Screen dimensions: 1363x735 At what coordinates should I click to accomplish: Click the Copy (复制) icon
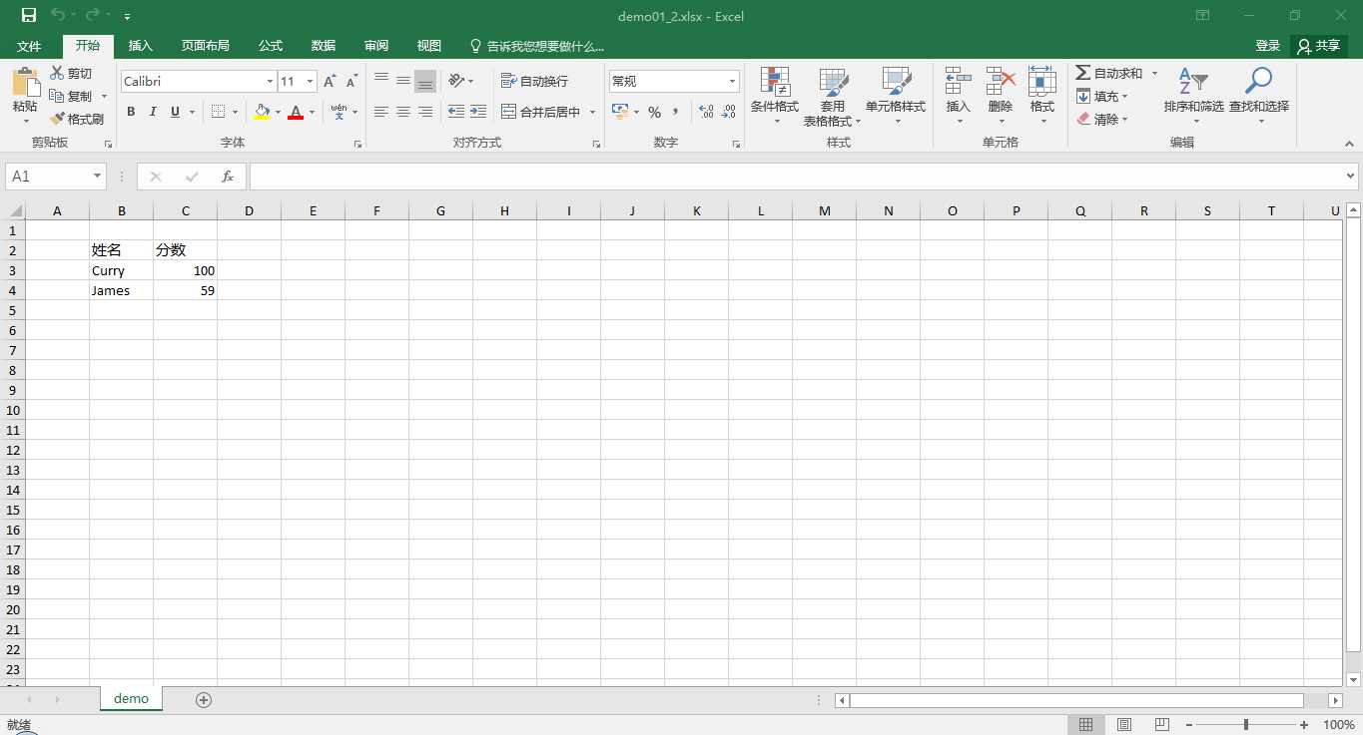coord(57,96)
